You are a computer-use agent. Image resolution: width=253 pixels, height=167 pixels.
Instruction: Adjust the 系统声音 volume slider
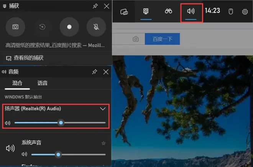tap(68, 154)
